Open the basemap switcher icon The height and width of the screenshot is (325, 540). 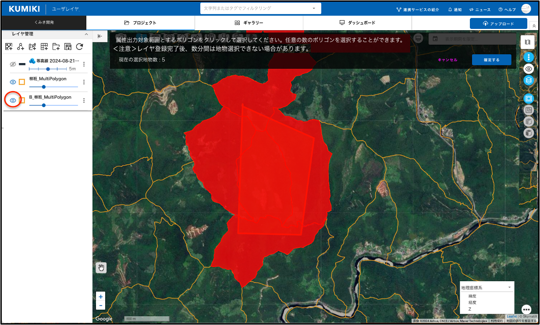(x=527, y=42)
